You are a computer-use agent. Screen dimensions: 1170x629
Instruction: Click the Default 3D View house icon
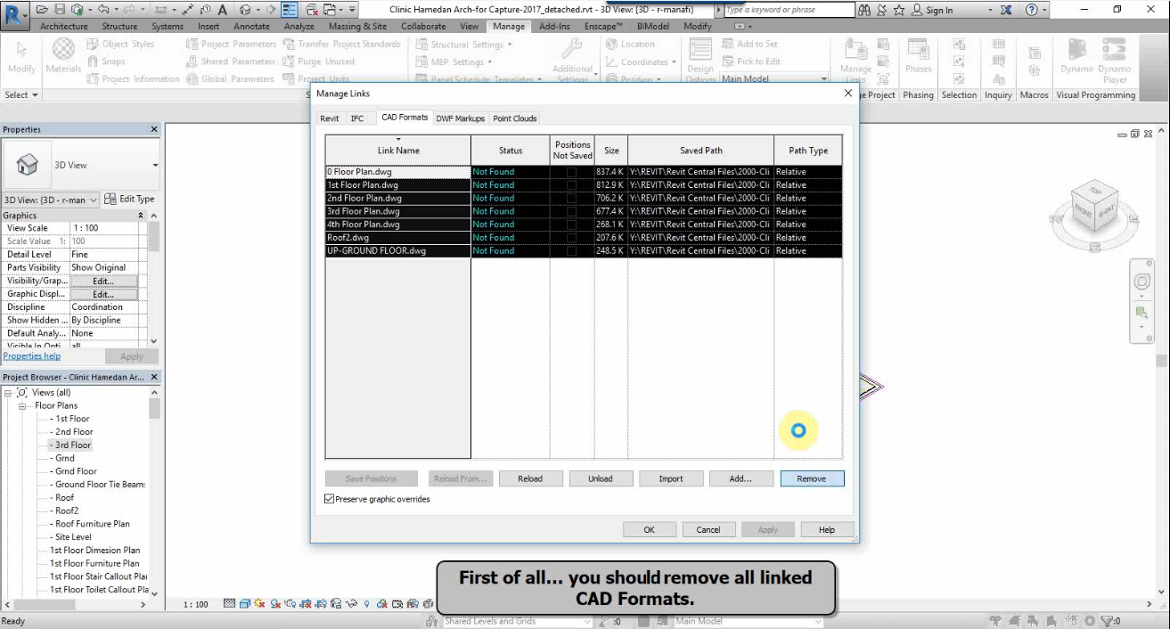[245, 10]
